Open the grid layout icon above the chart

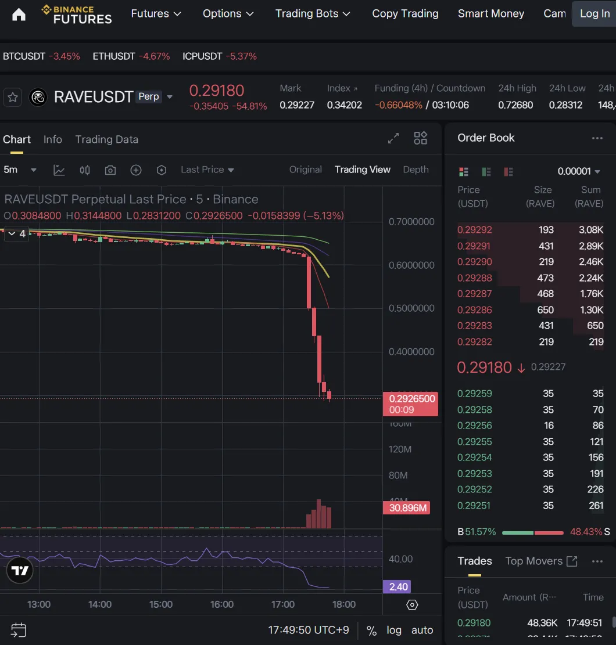420,138
